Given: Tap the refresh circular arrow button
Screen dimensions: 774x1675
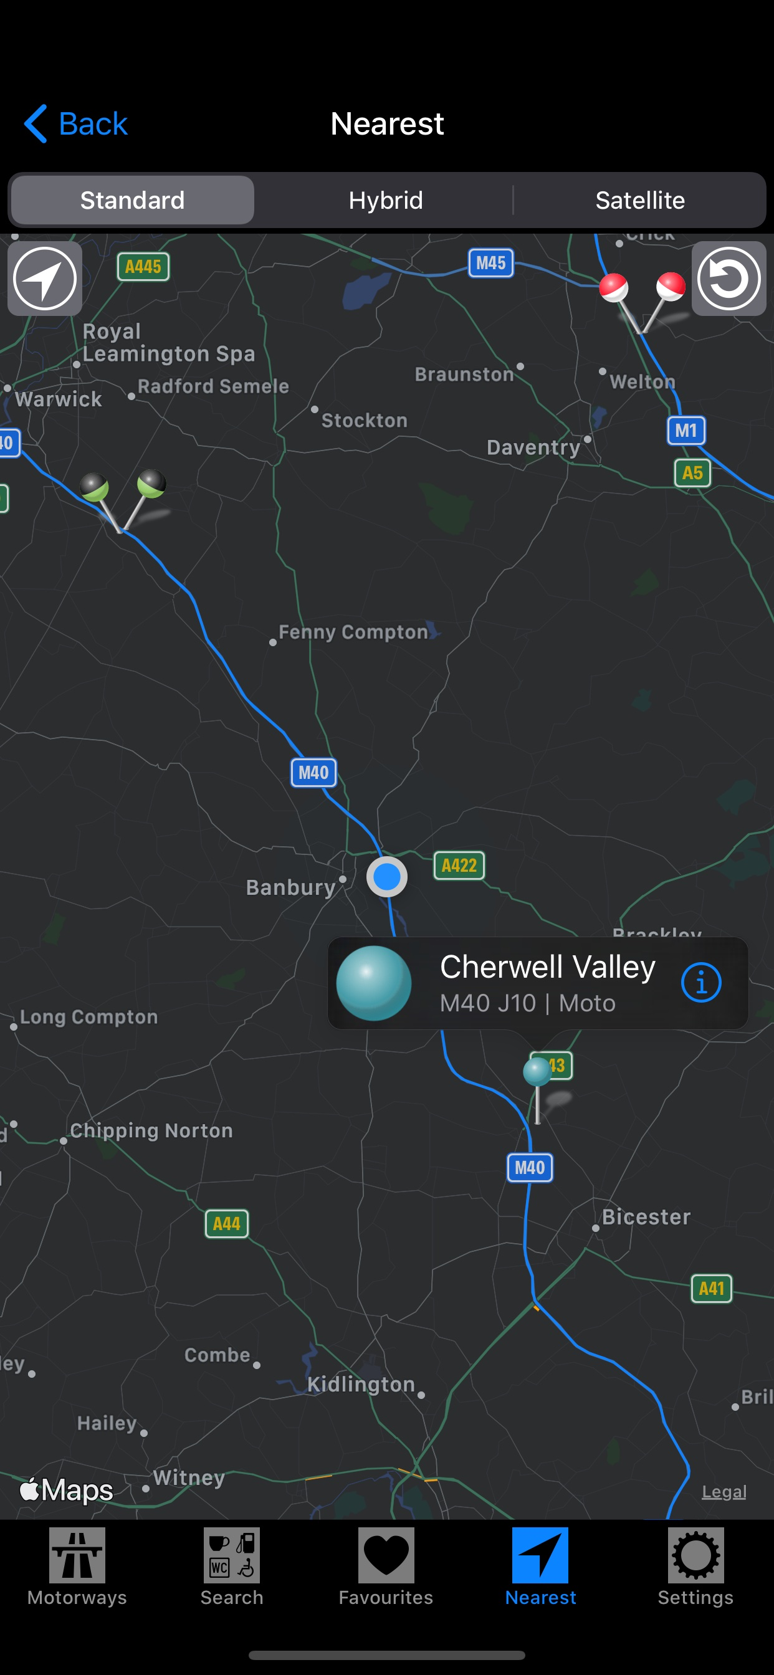Looking at the screenshot, I should pyautogui.click(x=729, y=279).
